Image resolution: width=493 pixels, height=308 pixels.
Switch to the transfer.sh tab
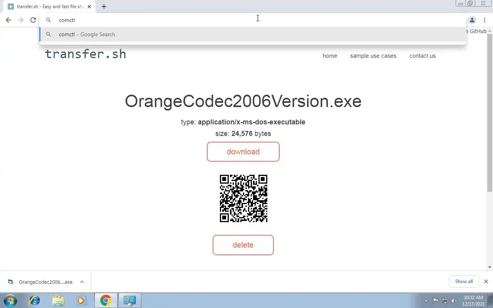50,7
